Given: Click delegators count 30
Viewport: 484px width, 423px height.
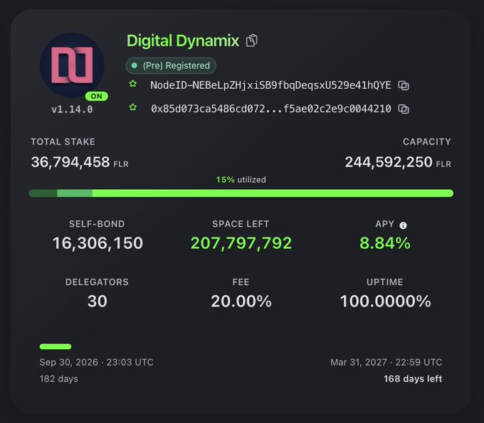Looking at the screenshot, I should point(98,301).
